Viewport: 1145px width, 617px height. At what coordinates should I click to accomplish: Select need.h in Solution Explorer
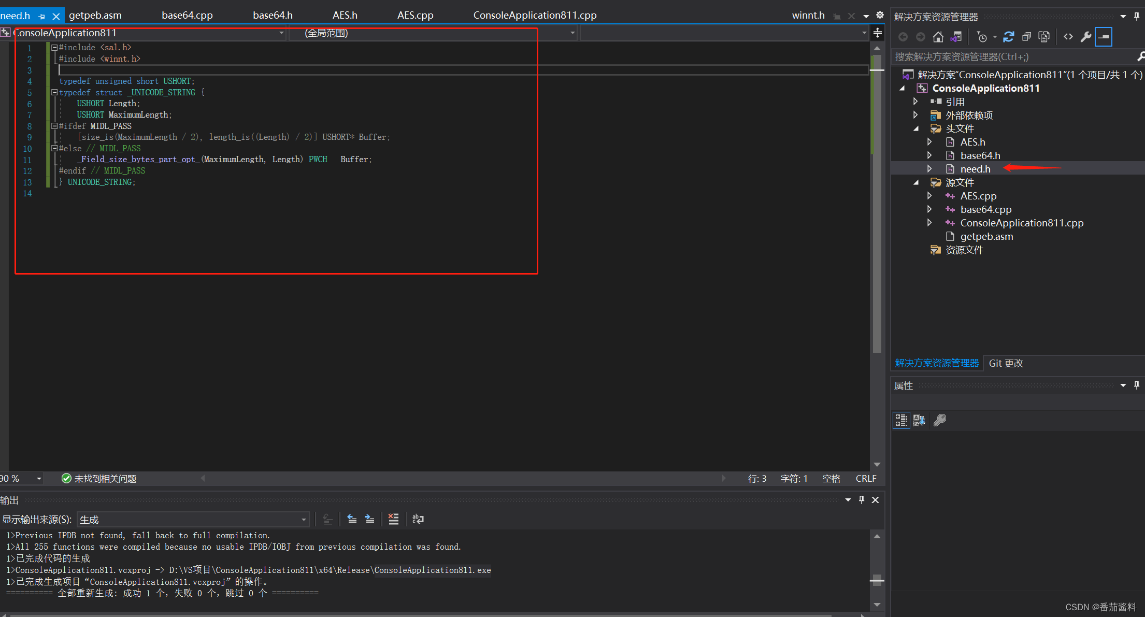975,169
